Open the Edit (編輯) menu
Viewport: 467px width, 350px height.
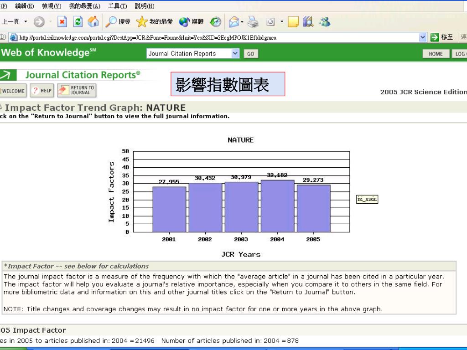(25, 6)
